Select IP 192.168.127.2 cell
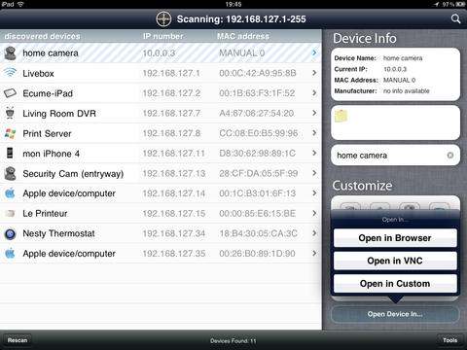 pyautogui.click(x=171, y=93)
